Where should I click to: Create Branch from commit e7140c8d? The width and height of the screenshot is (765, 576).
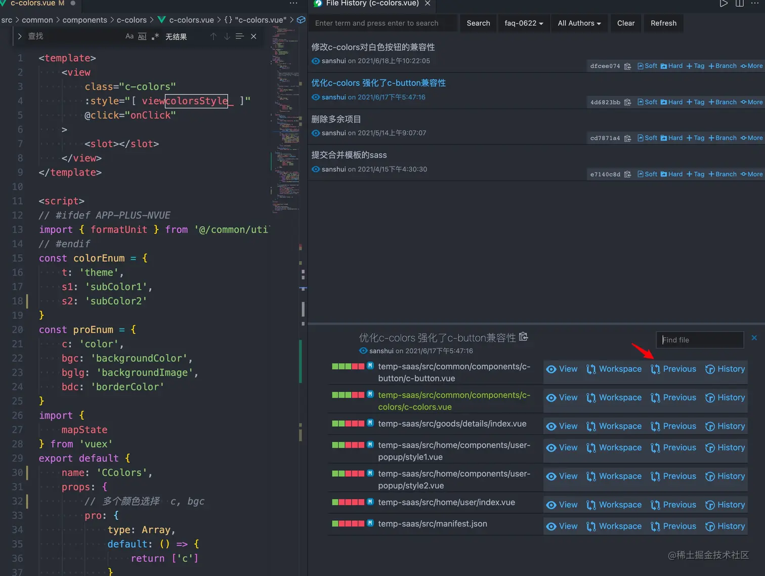pos(722,174)
